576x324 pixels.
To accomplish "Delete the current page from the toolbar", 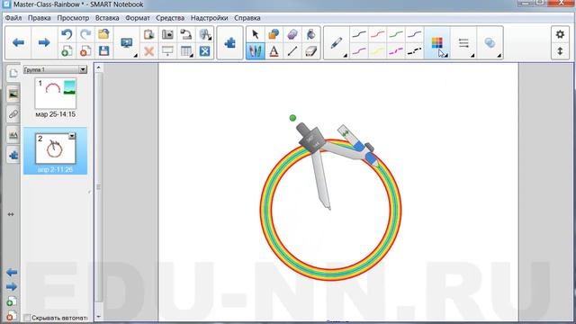I will [85, 51].
